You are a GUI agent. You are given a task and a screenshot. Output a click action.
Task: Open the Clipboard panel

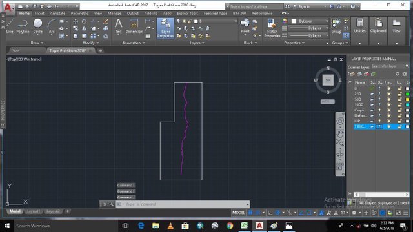[x=378, y=26]
